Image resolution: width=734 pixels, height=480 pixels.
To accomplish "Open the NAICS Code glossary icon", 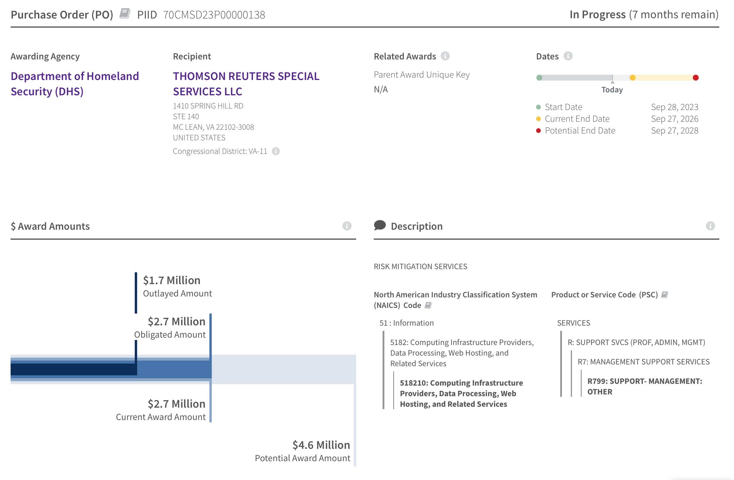I will [x=428, y=305].
